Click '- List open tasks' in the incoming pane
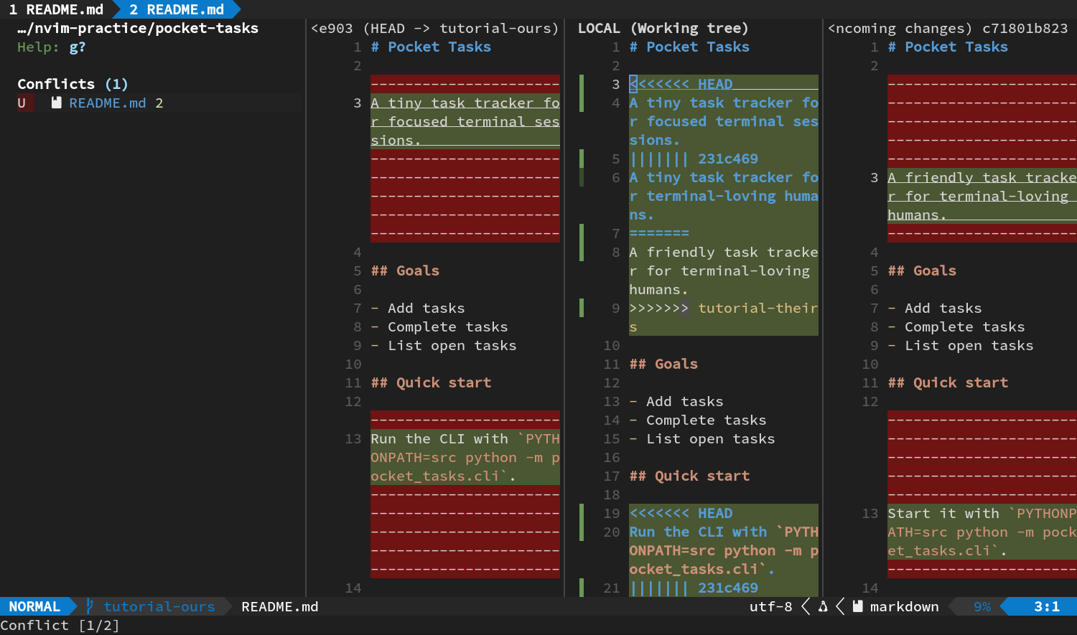Image resolution: width=1077 pixels, height=635 pixels. click(x=961, y=345)
